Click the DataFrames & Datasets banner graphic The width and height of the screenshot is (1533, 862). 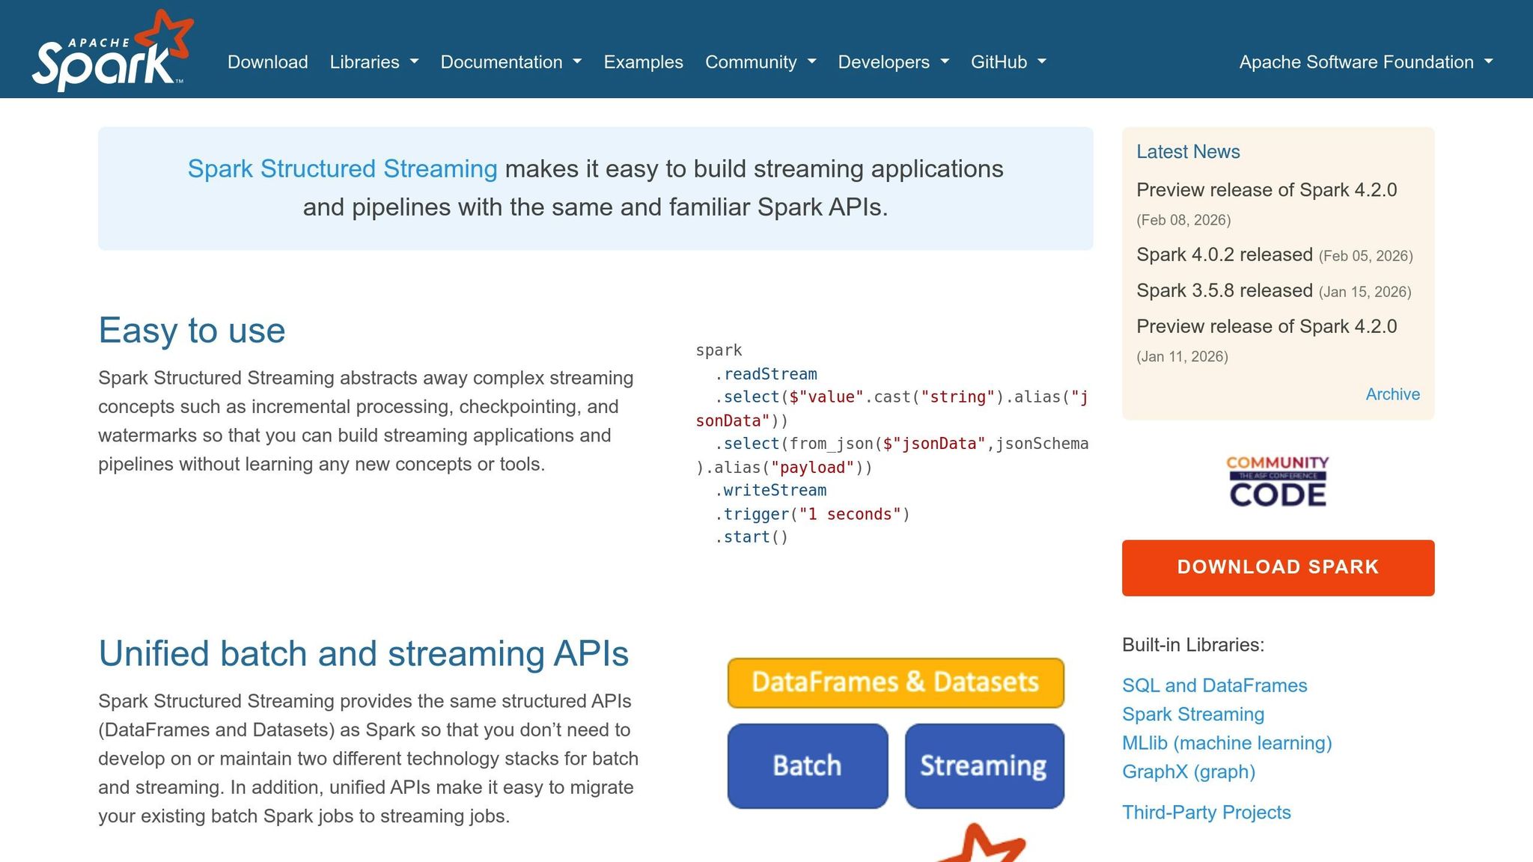[x=895, y=682]
